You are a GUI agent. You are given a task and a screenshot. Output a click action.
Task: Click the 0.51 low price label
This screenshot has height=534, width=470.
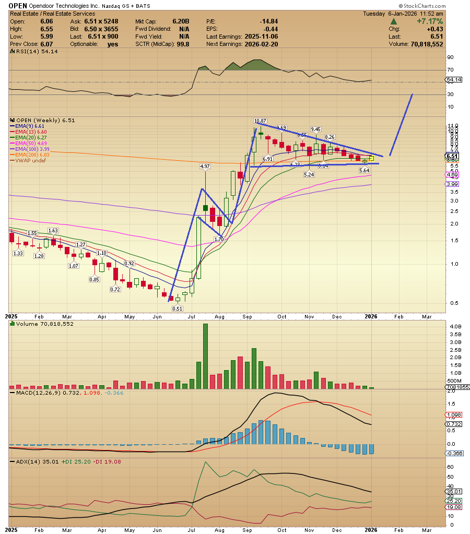[x=177, y=308]
